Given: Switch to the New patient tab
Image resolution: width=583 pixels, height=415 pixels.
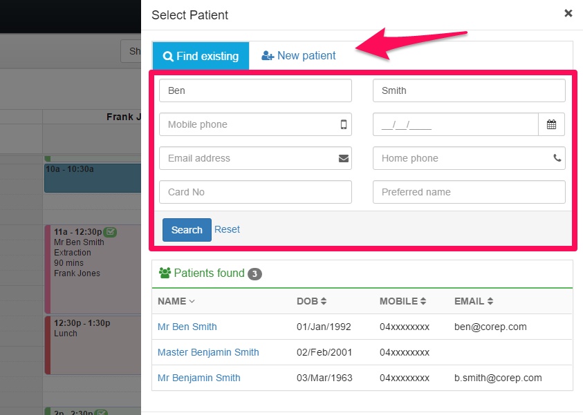Looking at the screenshot, I should (299, 56).
